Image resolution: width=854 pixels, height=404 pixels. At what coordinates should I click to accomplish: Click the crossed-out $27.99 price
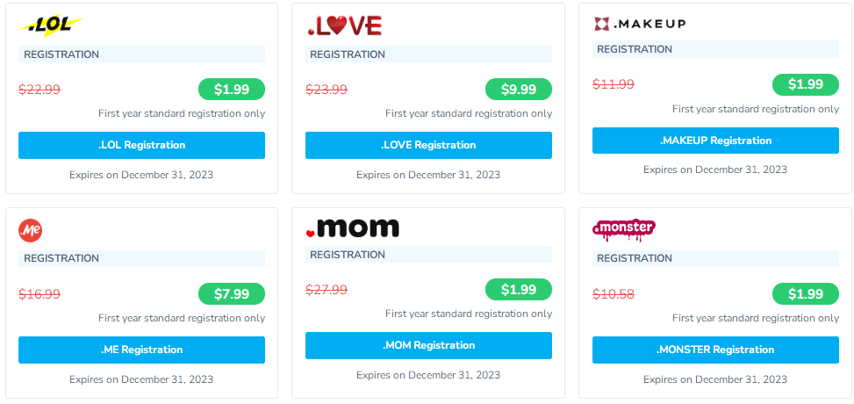pyautogui.click(x=327, y=290)
